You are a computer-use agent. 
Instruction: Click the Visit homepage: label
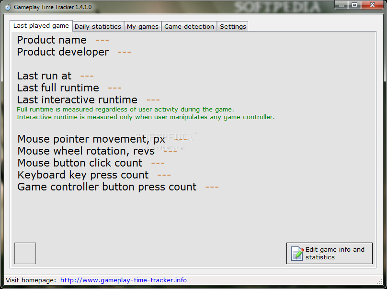point(31,280)
